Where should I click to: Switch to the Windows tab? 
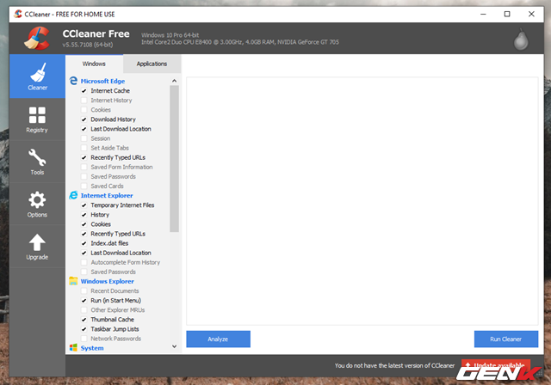[x=94, y=64]
